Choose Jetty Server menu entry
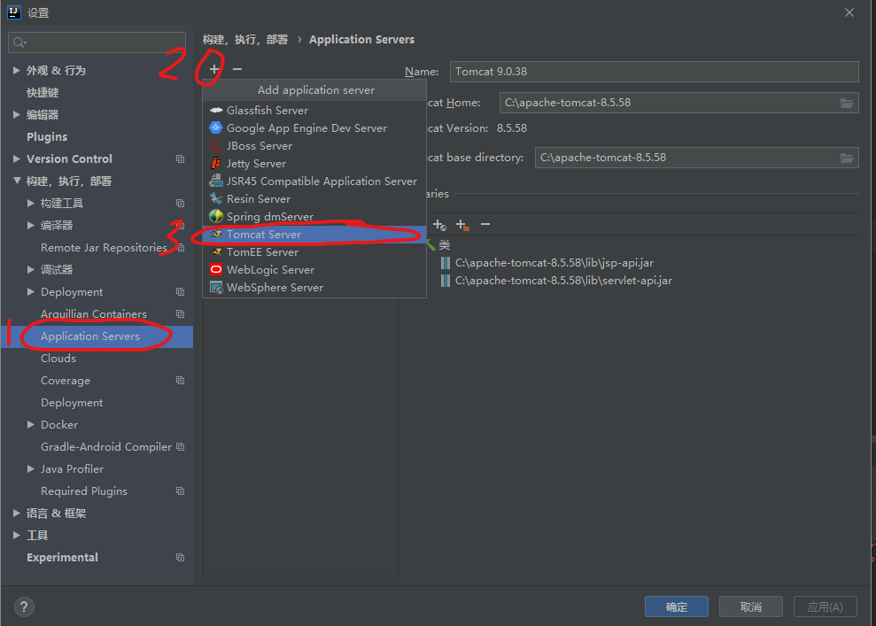 pyautogui.click(x=314, y=164)
